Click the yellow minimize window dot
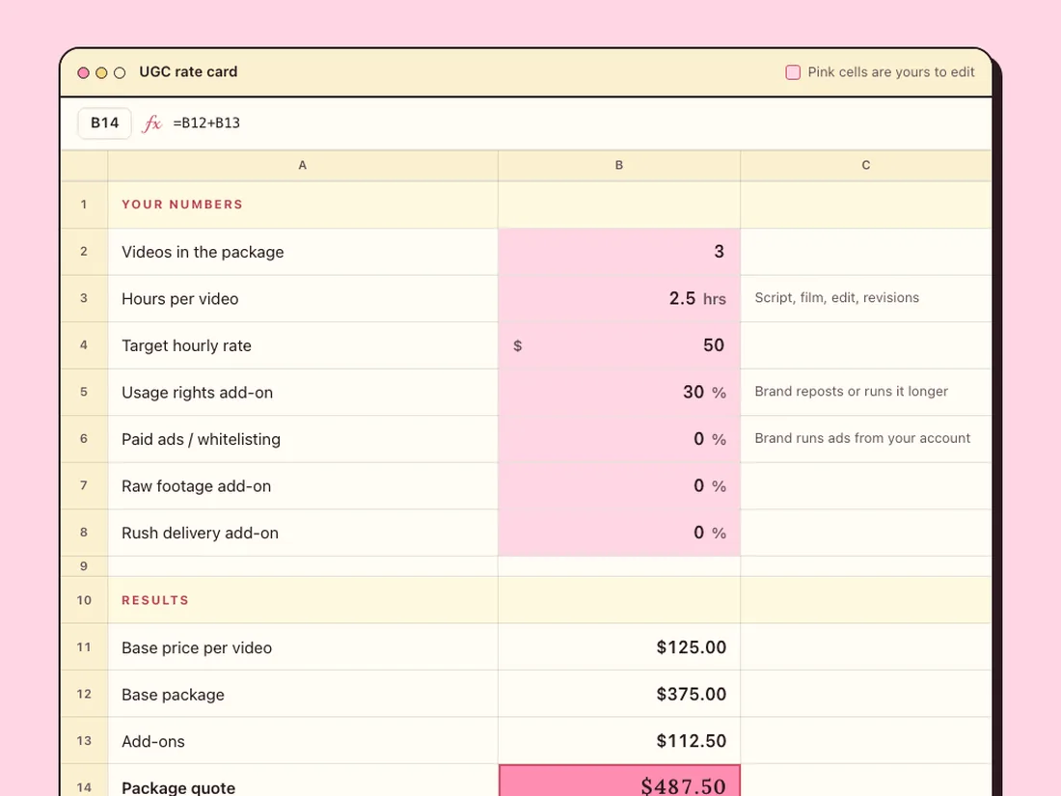 [101, 72]
